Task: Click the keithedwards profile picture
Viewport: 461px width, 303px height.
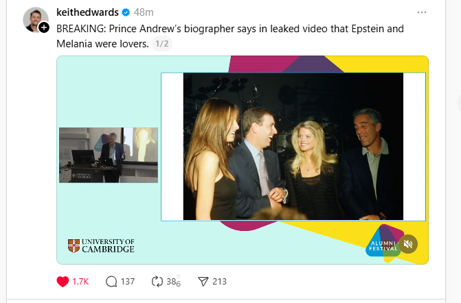Action: point(36,20)
